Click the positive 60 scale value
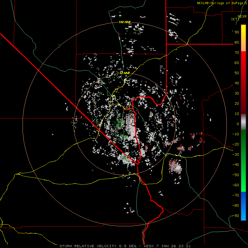 click(x=237, y=63)
